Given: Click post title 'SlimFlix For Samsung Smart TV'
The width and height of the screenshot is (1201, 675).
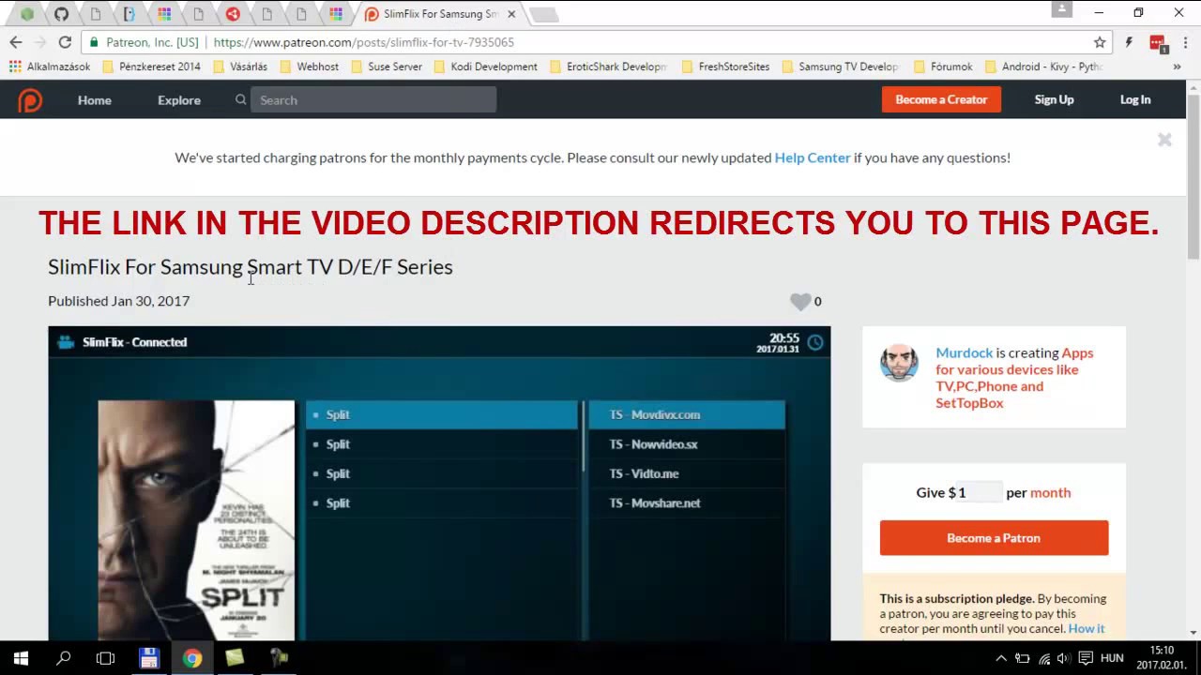Looking at the screenshot, I should click(x=251, y=266).
